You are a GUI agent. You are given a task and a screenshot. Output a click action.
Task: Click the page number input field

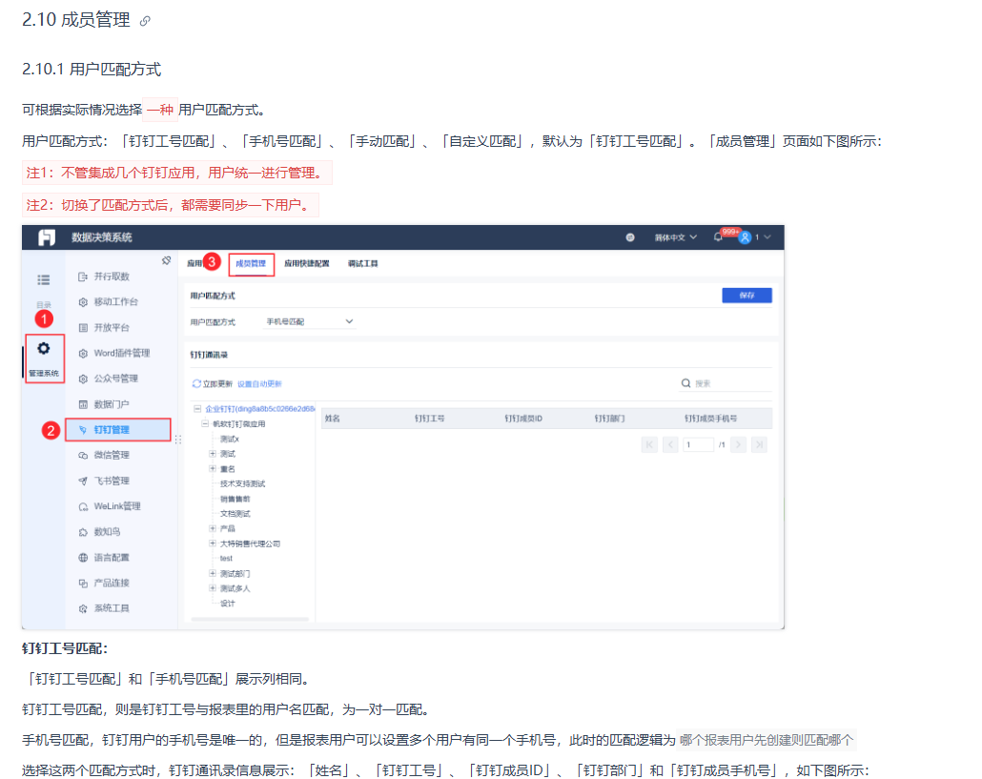coord(698,444)
